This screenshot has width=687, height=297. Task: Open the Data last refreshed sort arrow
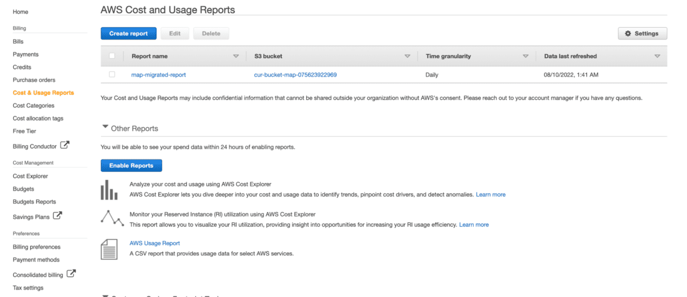tap(657, 57)
